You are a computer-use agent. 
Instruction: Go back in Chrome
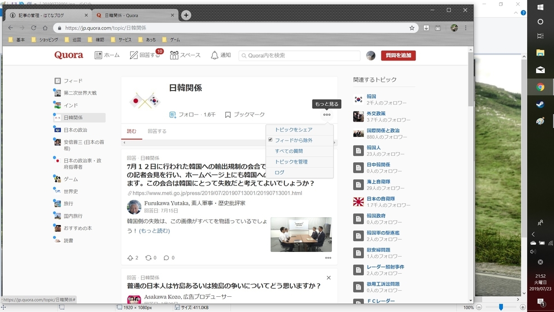(11, 28)
